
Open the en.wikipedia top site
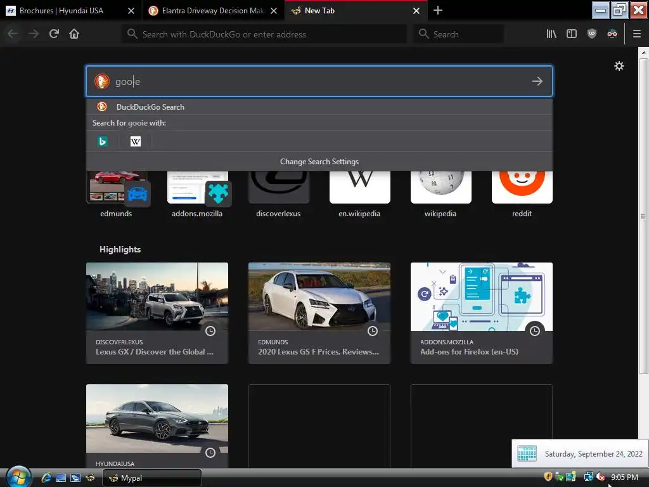click(x=359, y=194)
